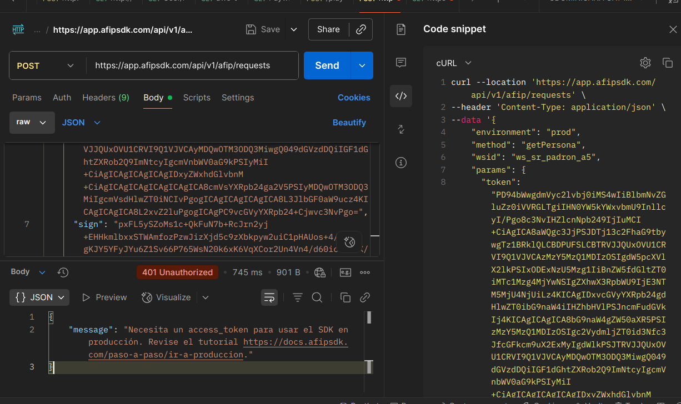681x404 pixels.
Task: Expand the Send button arrow options
Action: click(362, 65)
